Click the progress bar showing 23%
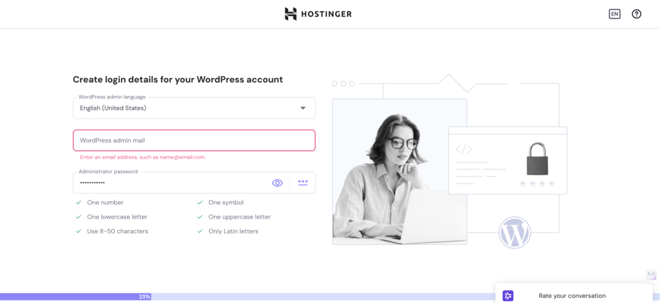This screenshot has height=303, width=660. (144, 297)
